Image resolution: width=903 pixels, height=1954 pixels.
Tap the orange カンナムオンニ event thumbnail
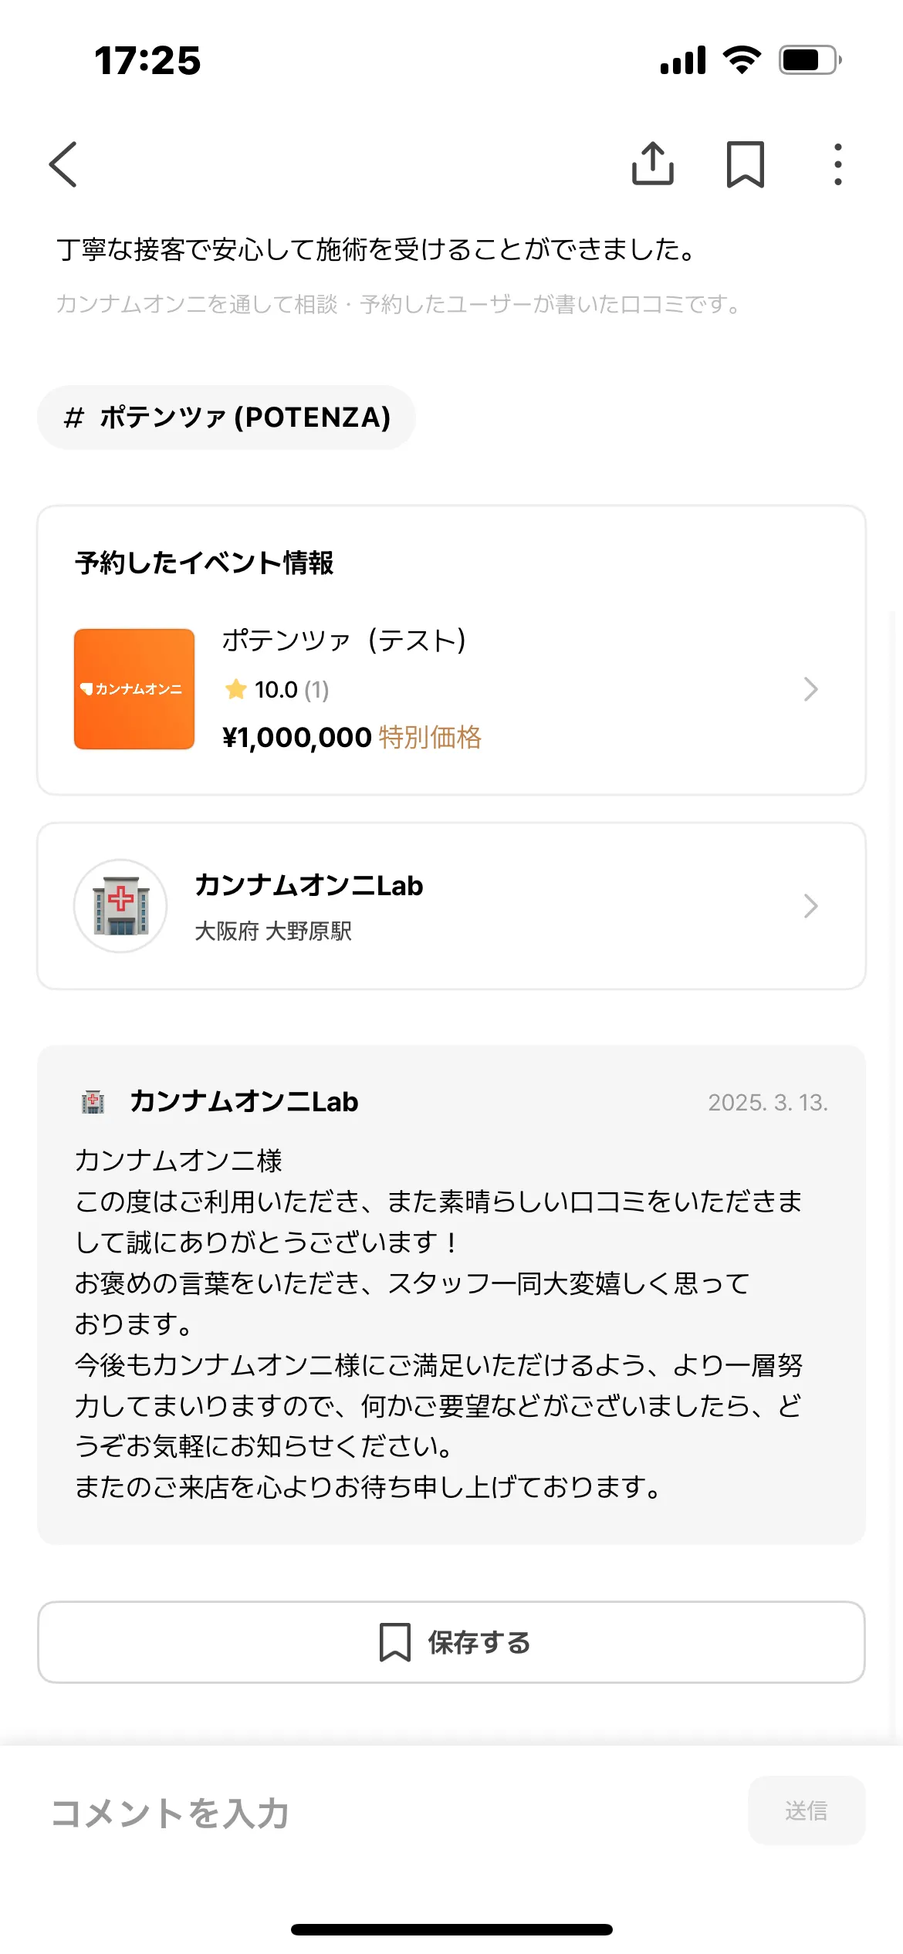[x=134, y=688]
